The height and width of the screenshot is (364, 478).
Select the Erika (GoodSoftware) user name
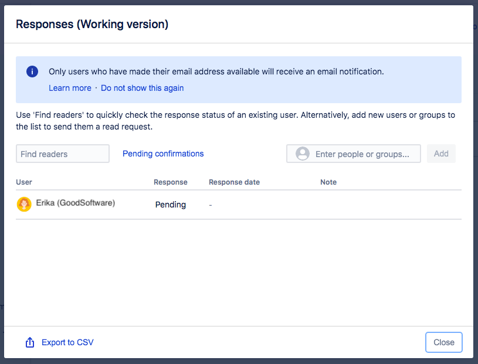tap(76, 203)
